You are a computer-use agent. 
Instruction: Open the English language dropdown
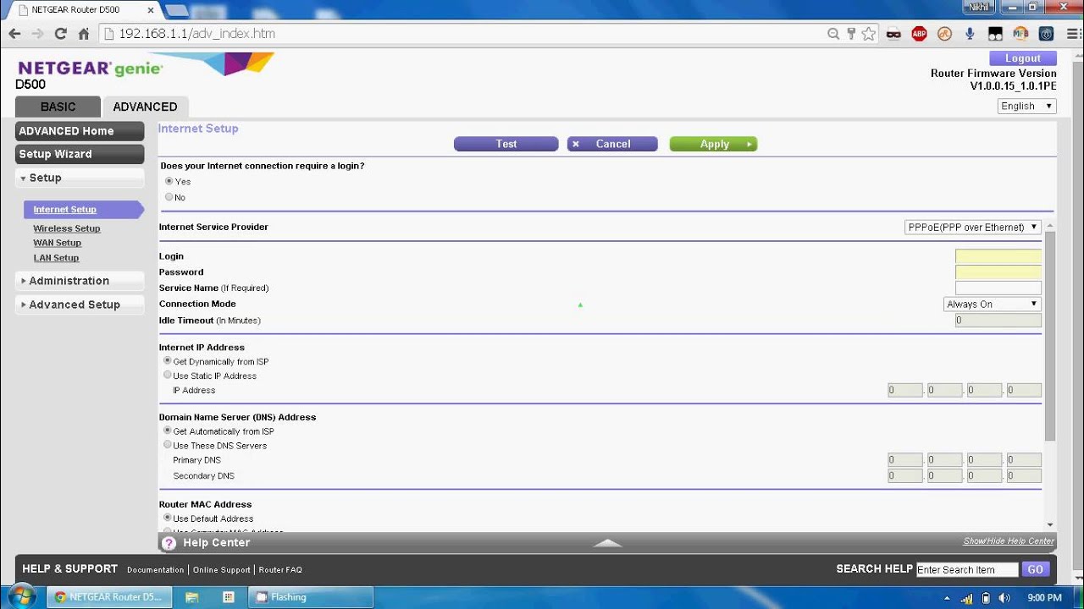(1026, 106)
